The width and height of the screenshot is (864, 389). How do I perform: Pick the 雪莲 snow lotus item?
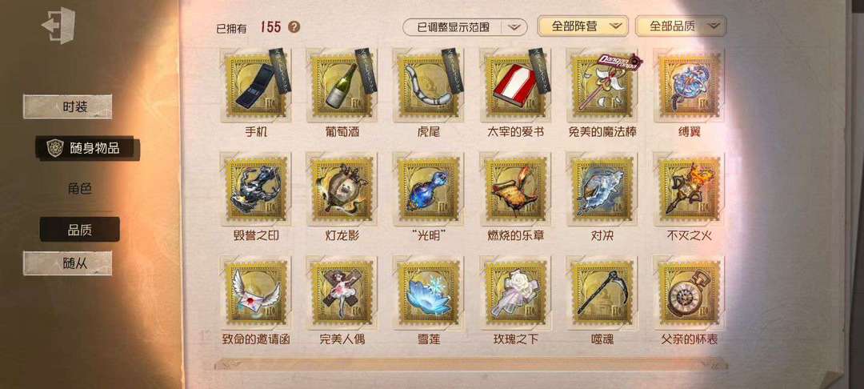[430, 293]
